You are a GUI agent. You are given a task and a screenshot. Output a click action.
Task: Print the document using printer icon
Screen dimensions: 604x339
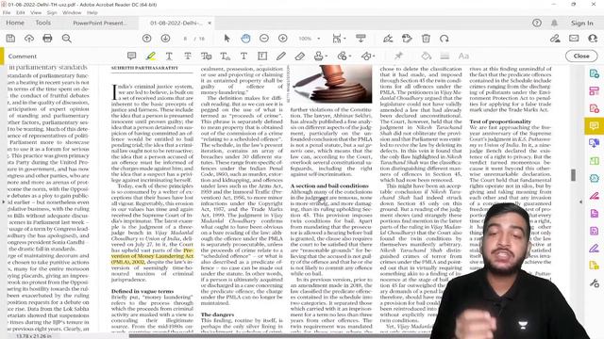[x=47, y=39]
